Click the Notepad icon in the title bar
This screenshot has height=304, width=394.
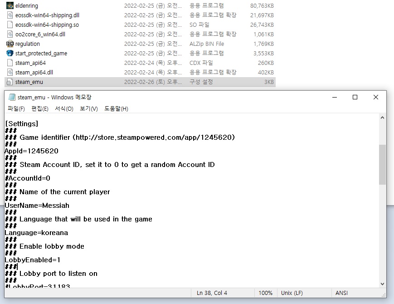coord(12,97)
